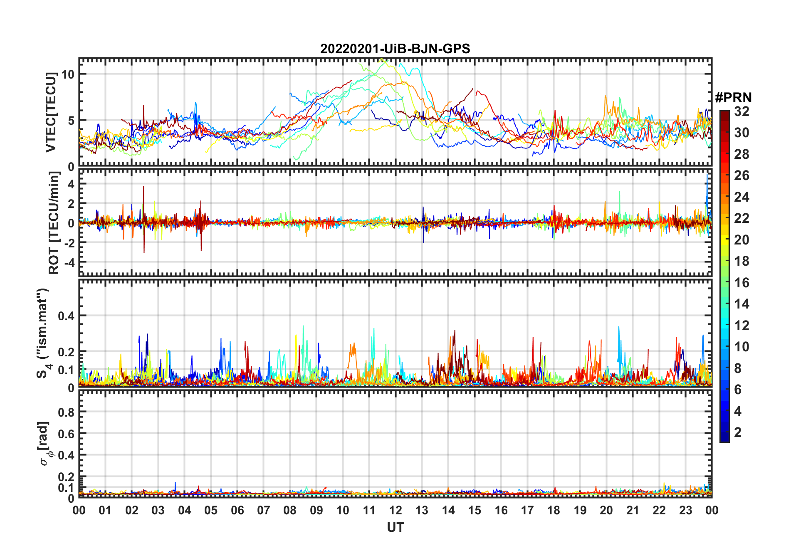This screenshot has height=553, width=791.
Task: Click colorbar tick label 24
Action: coord(742,197)
